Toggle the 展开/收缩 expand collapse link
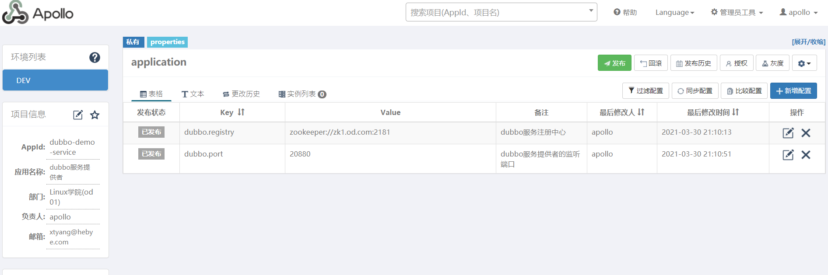Screen dimensions: 828x275 [808, 42]
